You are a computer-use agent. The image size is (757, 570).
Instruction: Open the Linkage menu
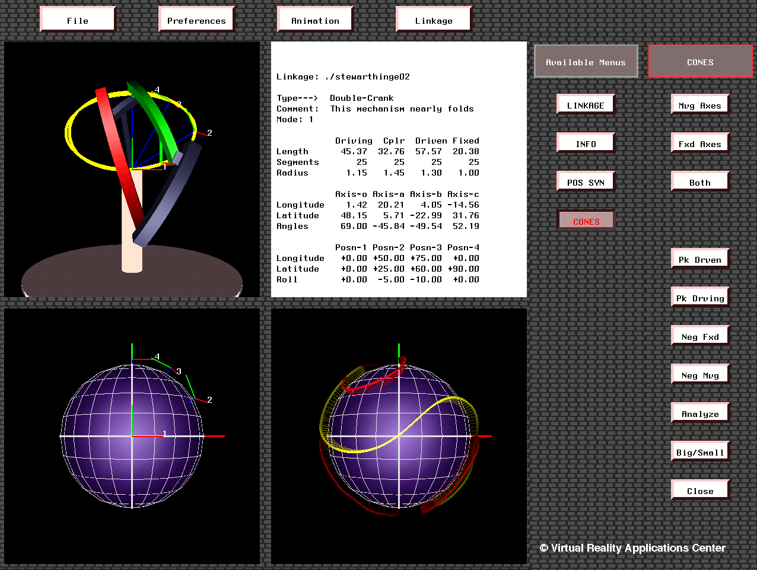(x=434, y=20)
